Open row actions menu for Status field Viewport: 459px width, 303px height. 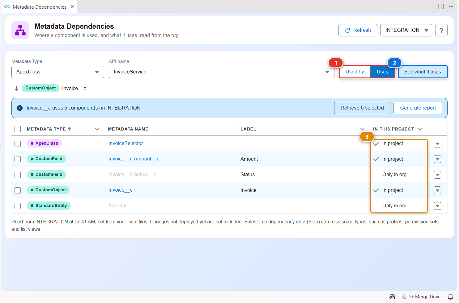[x=437, y=175]
